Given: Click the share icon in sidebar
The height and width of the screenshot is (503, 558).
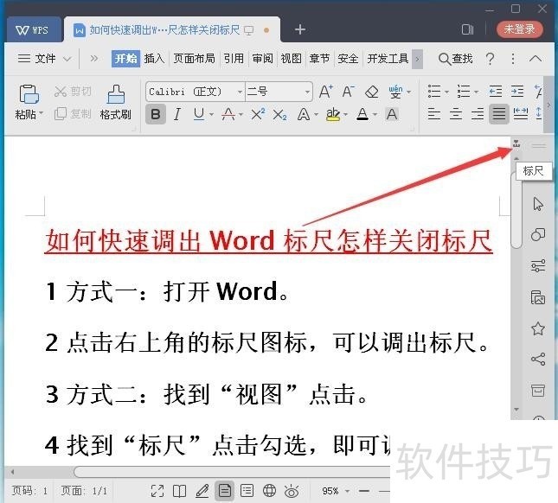Looking at the screenshot, I should pos(538,359).
